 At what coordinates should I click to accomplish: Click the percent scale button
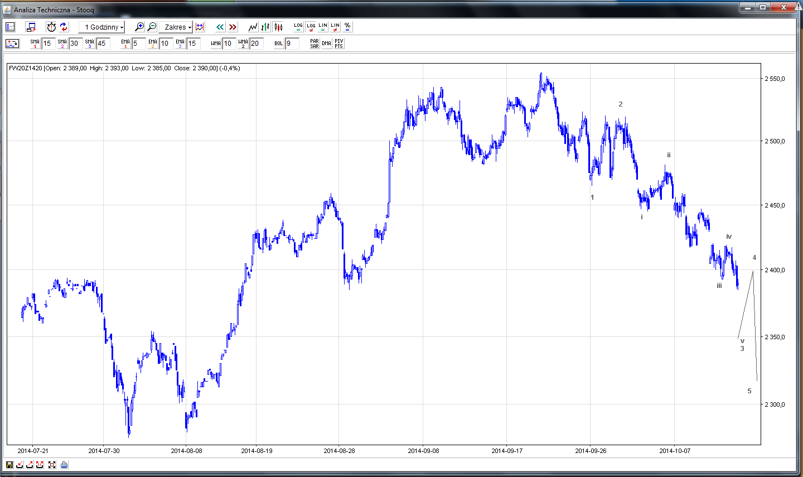click(x=347, y=27)
